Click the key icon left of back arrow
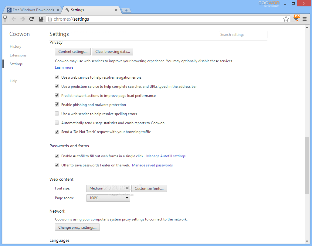Viewport: 312px width, 246px height. [5, 19]
